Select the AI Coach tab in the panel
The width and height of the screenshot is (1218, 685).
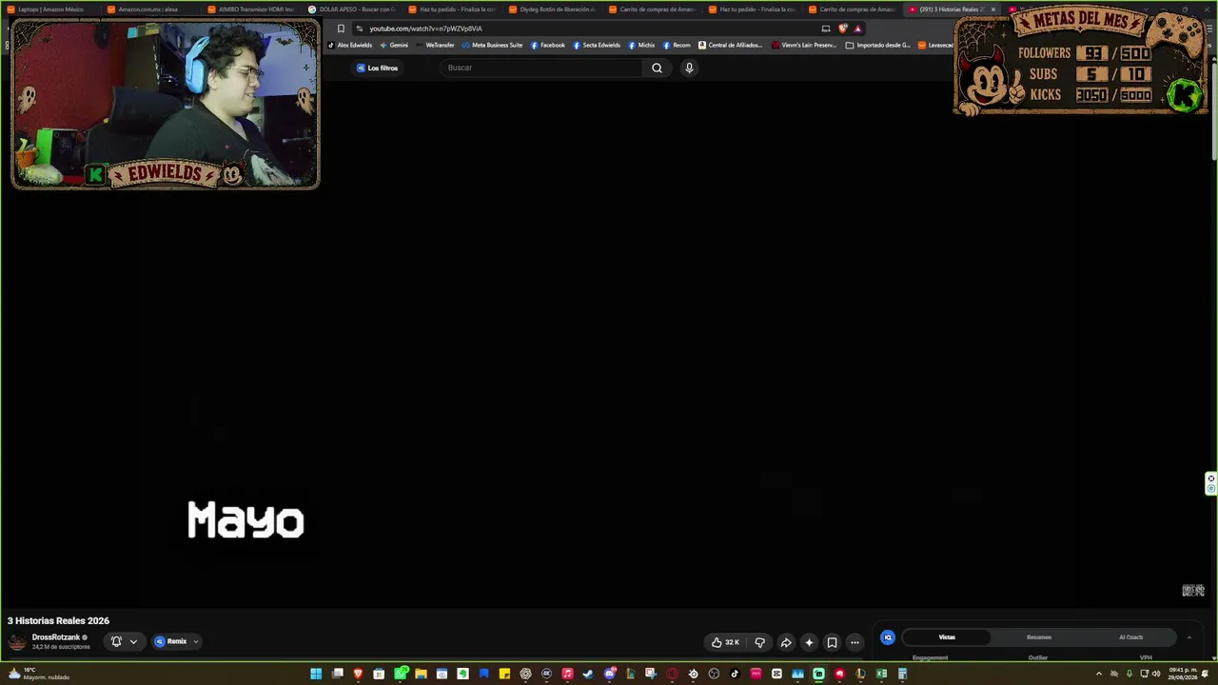(x=1130, y=637)
